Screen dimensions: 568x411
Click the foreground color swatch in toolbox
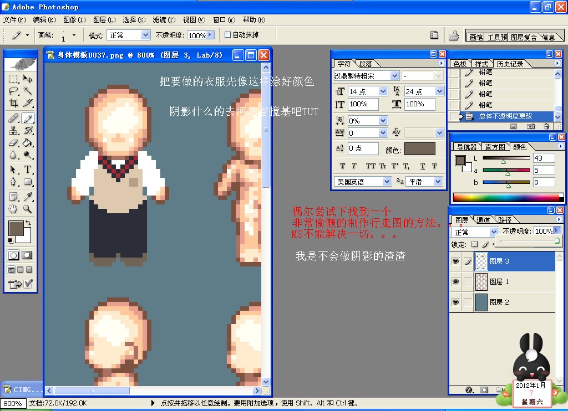pos(16,228)
